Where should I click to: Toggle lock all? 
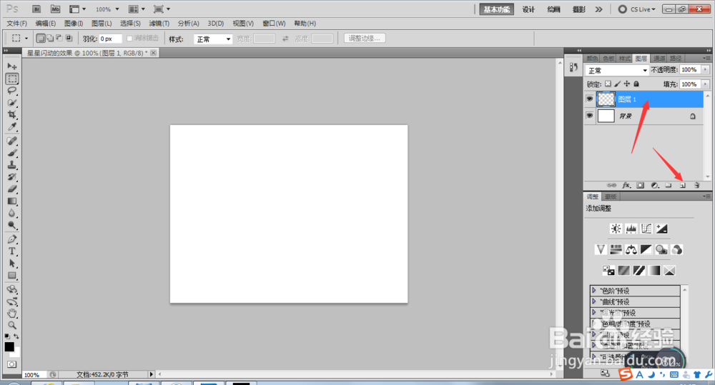coord(636,84)
